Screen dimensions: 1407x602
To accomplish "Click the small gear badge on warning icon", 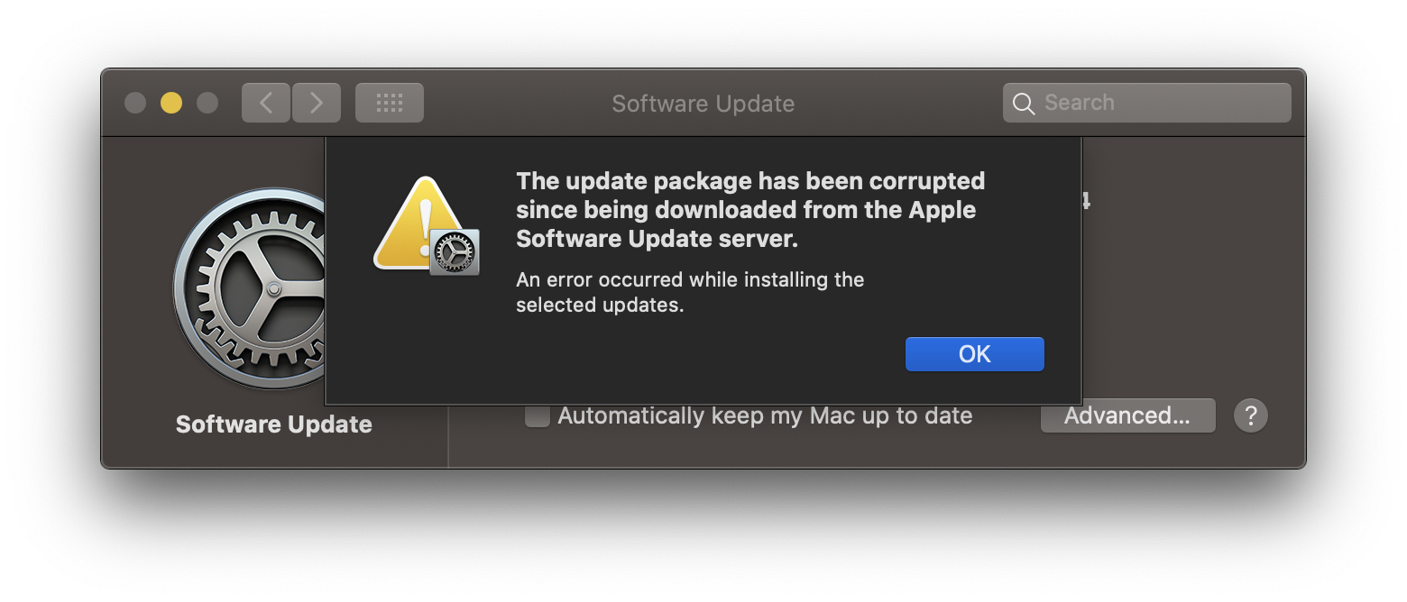I will (x=455, y=252).
